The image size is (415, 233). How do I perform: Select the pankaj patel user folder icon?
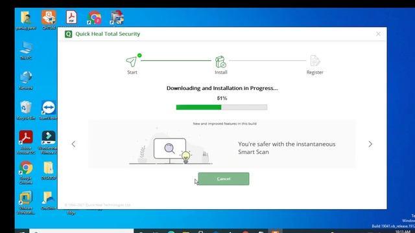26,20
